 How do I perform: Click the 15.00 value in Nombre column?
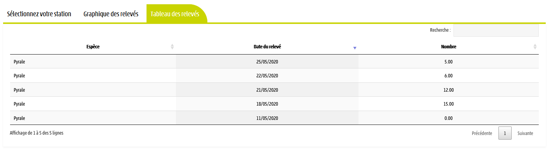click(448, 104)
